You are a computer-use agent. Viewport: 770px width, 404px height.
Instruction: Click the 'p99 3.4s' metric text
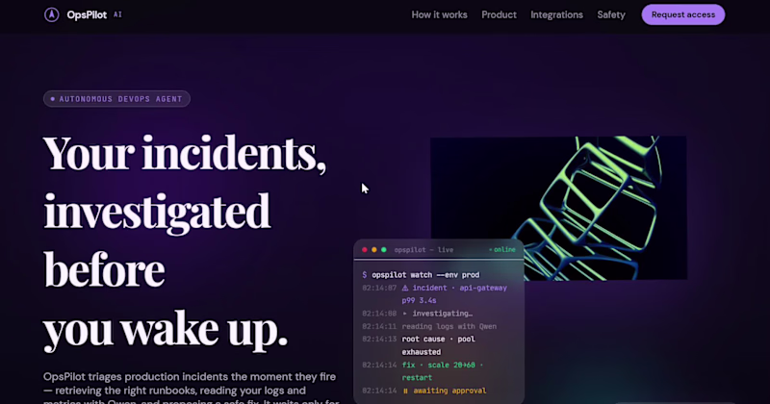tap(419, 300)
